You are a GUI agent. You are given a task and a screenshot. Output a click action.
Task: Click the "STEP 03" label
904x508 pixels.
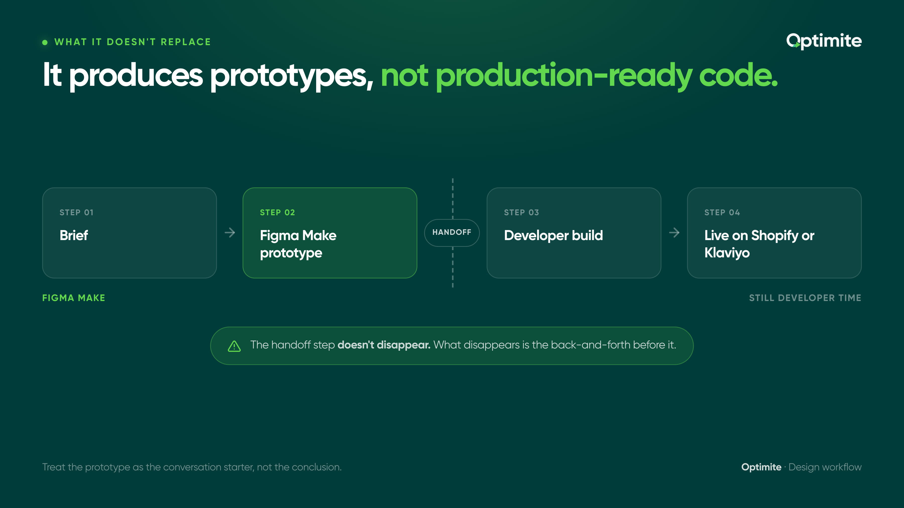coord(522,212)
